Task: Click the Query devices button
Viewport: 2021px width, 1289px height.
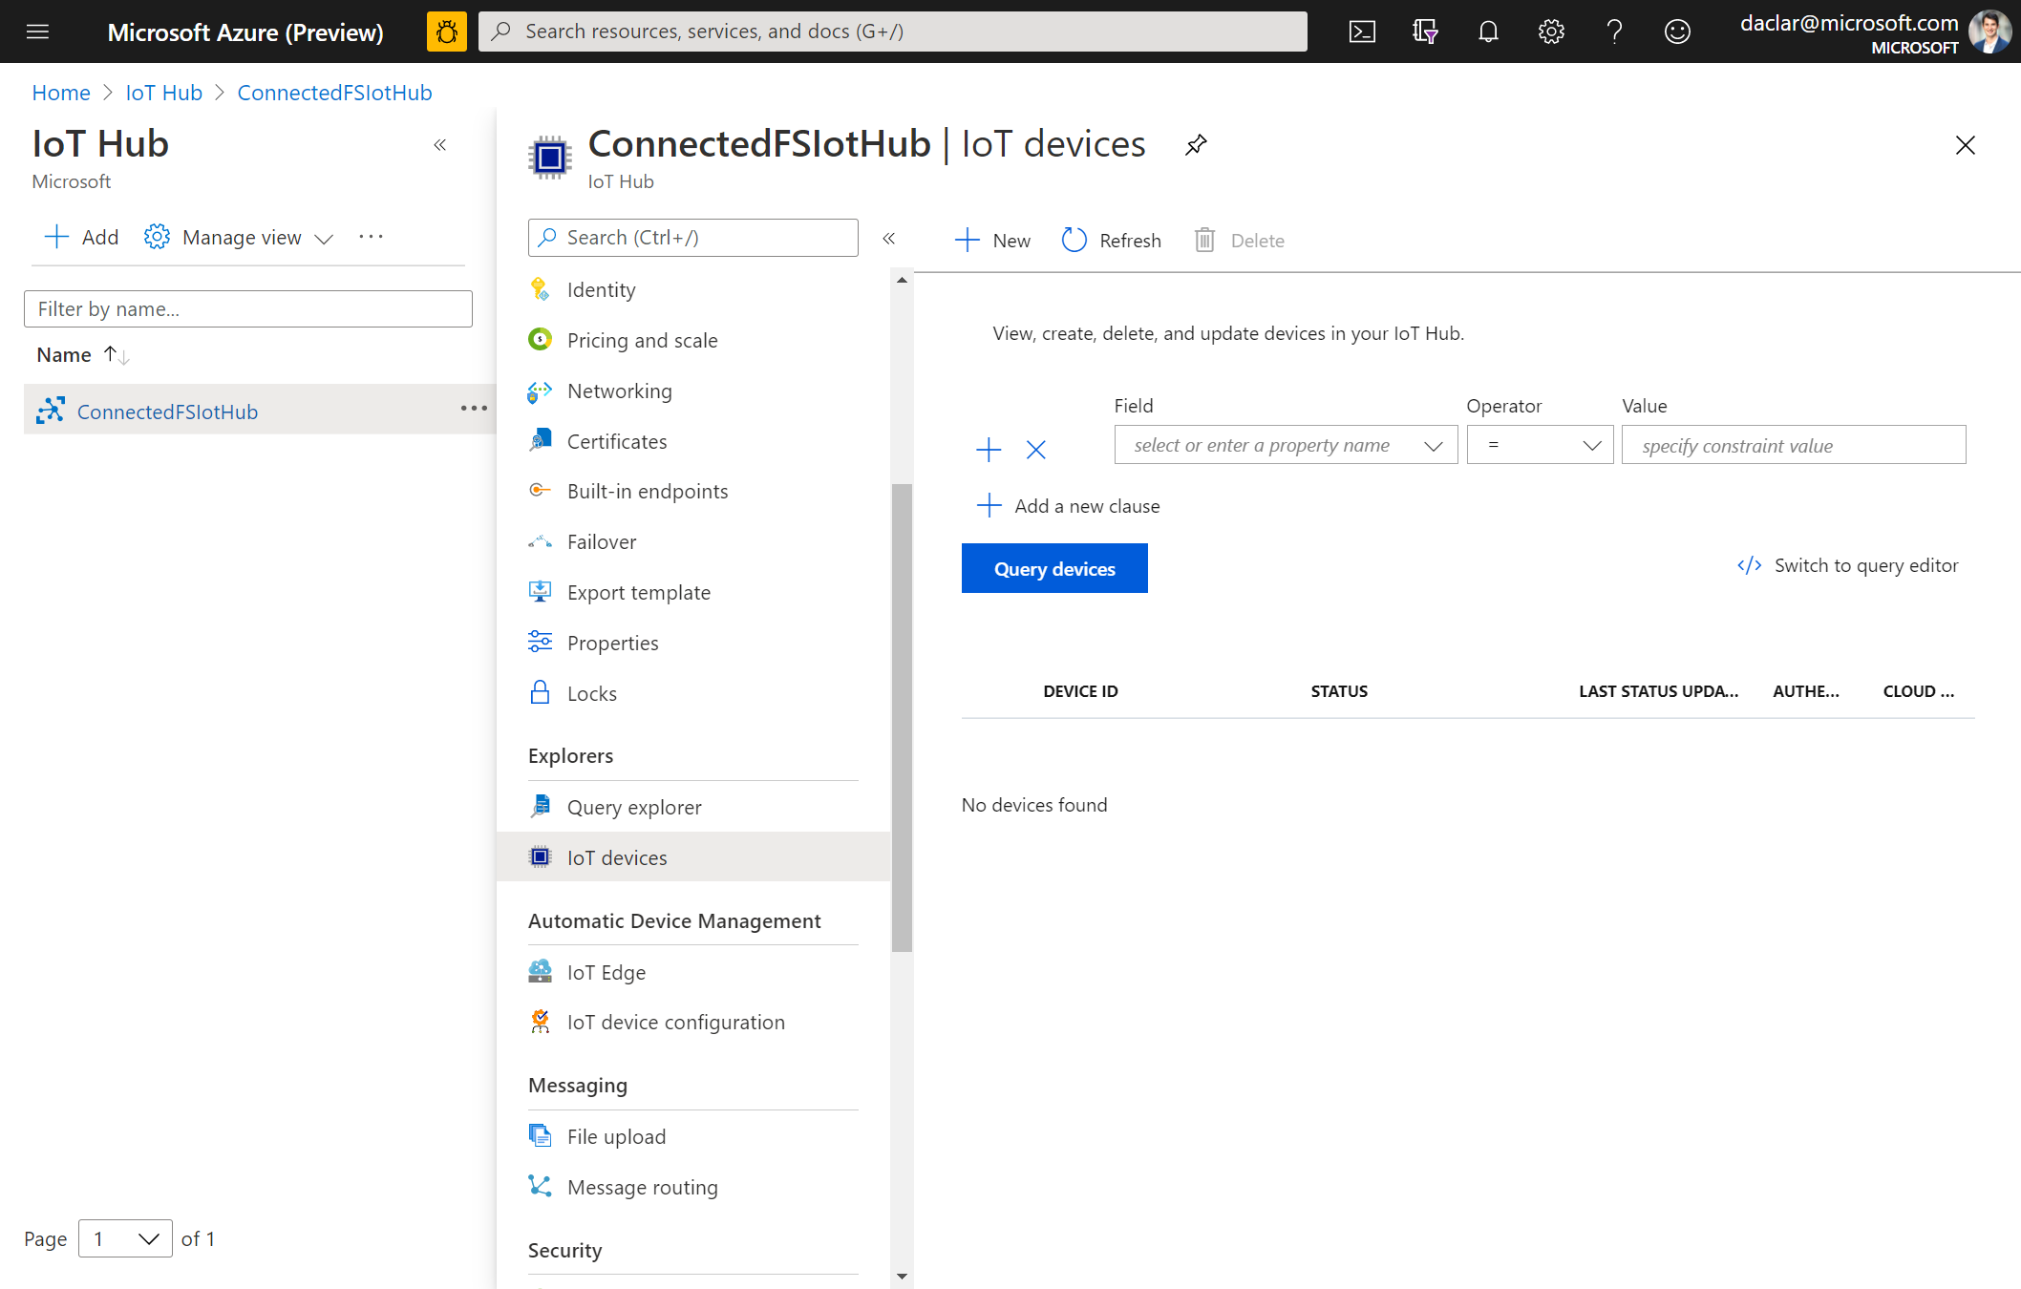Action: tap(1054, 567)
